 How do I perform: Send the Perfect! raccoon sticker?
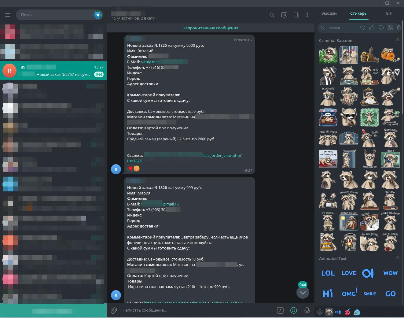coord(328,96)
